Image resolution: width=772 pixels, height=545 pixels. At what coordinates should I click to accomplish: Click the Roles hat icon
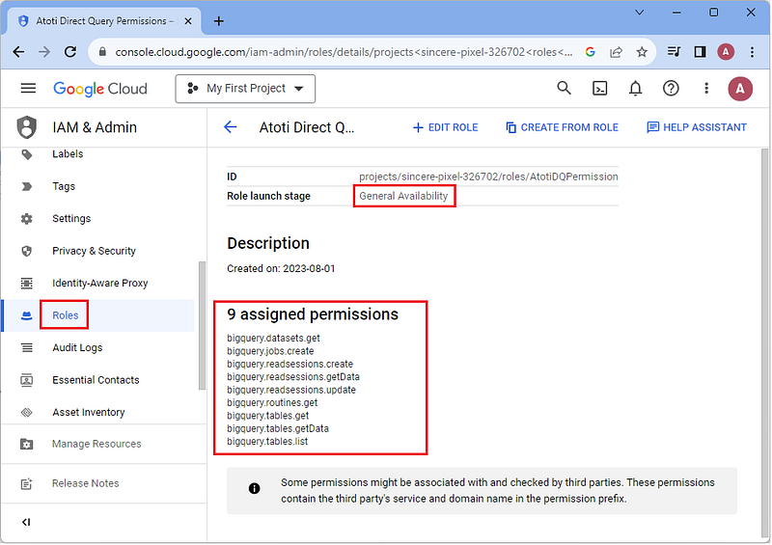point(27,316)
